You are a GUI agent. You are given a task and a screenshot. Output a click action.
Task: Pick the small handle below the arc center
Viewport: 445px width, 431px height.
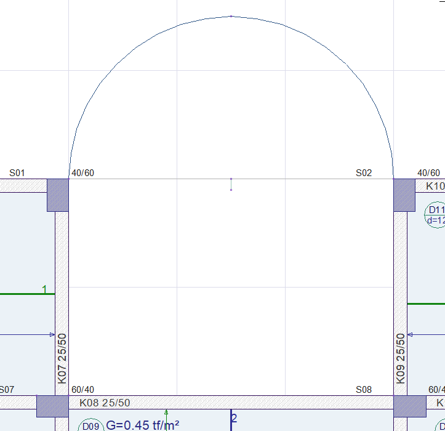pyautogui.click(x=231, y=190)
